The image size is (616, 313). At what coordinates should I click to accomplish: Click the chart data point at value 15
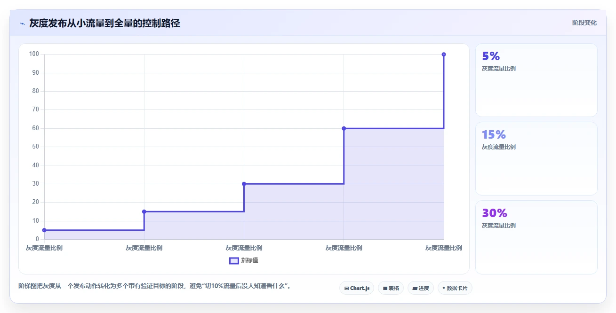(144, 211)
